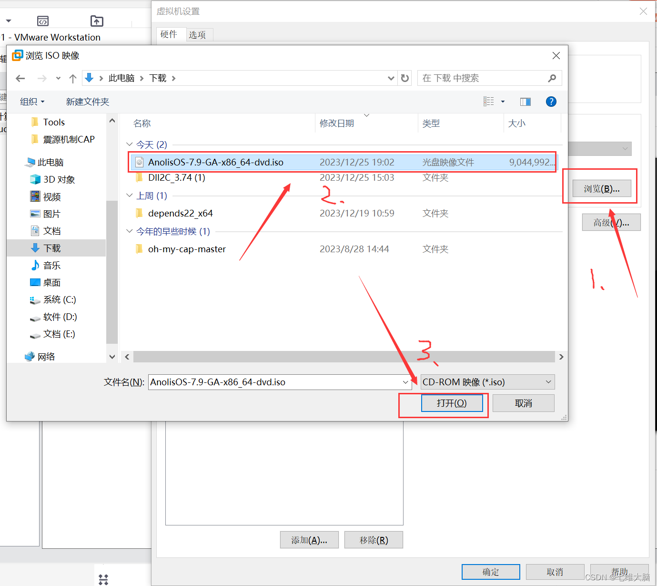657x586 pixels.
Task: Open recent locations chevron beside navigation arrows
Action: pyautogui.click(x=58, y=78)
